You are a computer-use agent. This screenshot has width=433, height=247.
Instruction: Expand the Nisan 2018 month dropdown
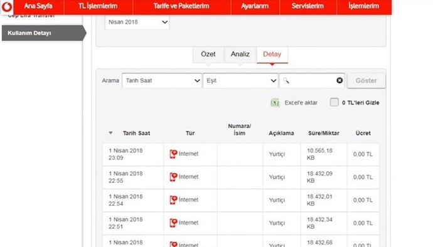tap(137, 22)
